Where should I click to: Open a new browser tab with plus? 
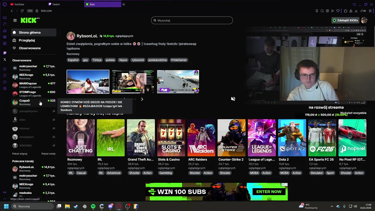click(124, 4)
